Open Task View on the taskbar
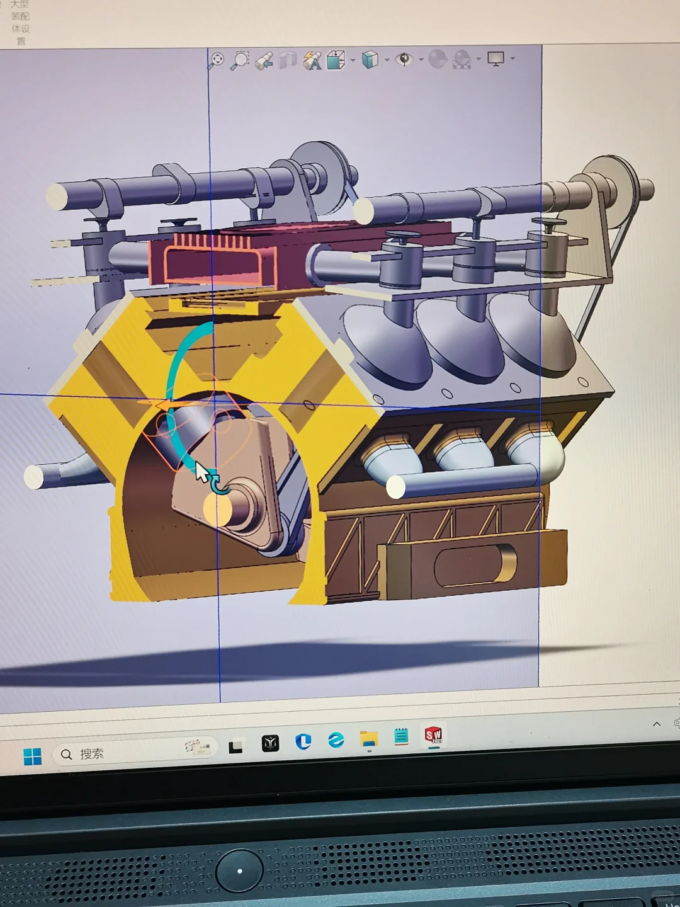Image resolution: width=680 pixels, height=907 pixels. coord(235,747)
